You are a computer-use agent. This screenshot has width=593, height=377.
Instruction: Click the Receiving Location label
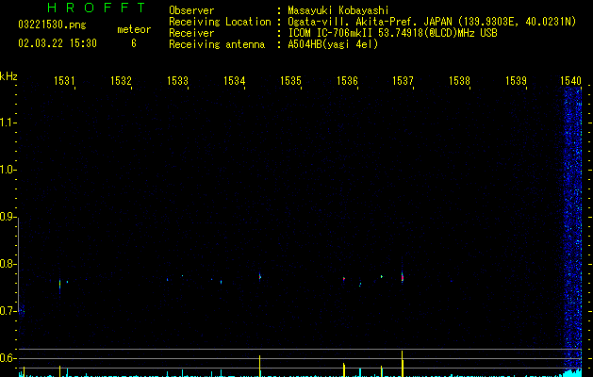tap(220, 22)
